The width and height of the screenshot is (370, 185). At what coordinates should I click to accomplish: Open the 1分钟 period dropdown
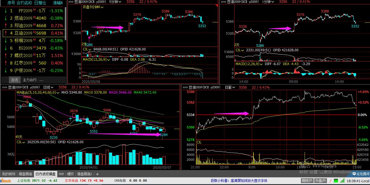(x=268, y=2)
